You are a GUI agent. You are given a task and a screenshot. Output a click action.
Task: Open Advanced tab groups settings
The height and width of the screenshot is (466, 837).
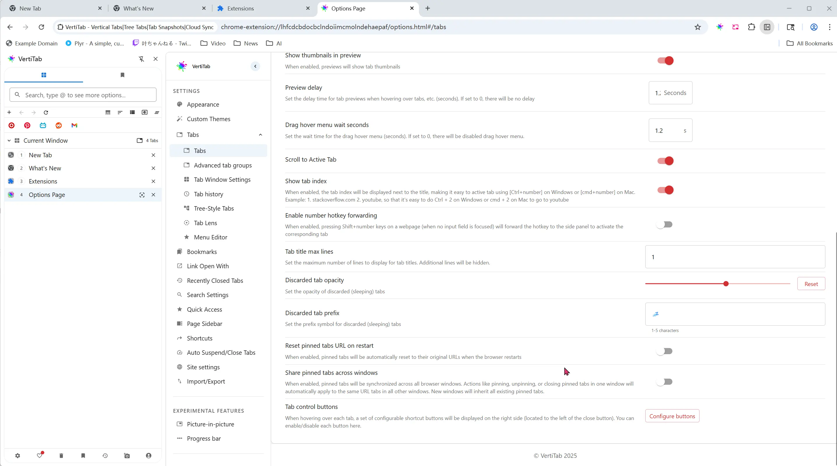click(x=218, y=165)
